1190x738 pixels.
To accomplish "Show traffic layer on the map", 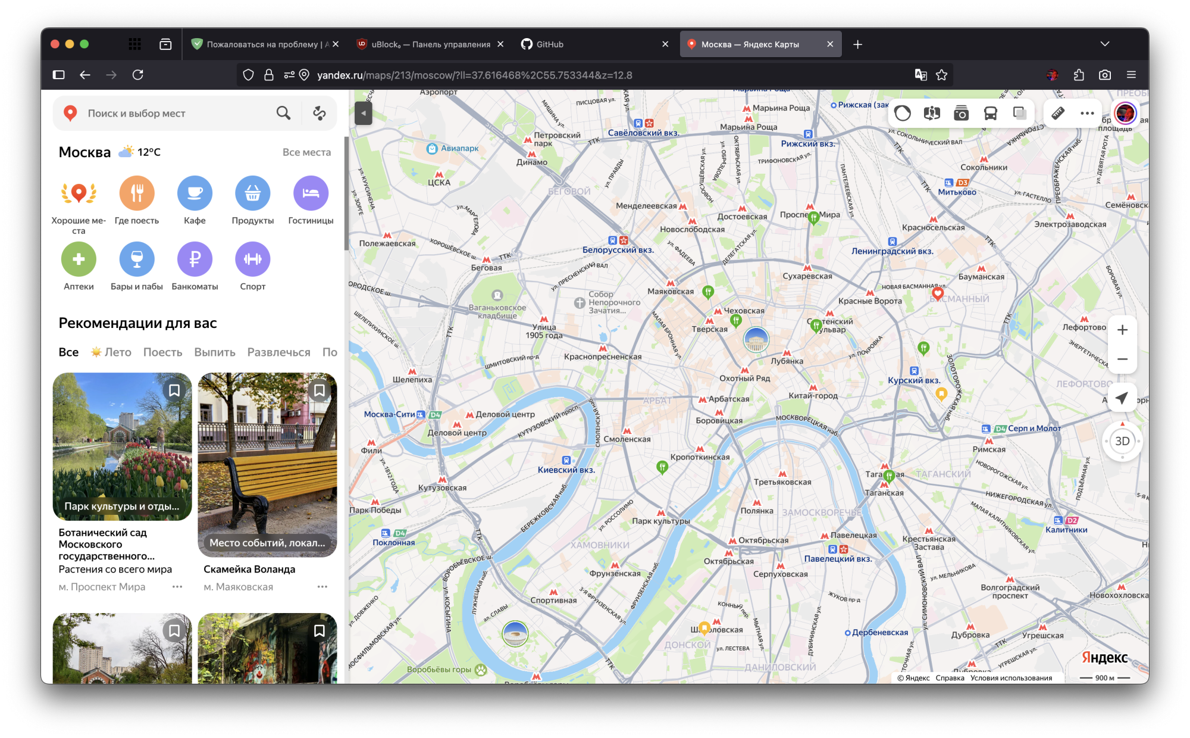I will [x=903, y=113].
